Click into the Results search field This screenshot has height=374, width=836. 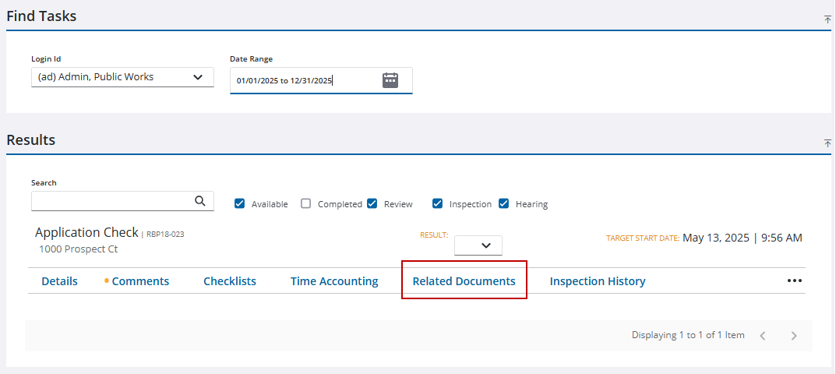[109, 201]
